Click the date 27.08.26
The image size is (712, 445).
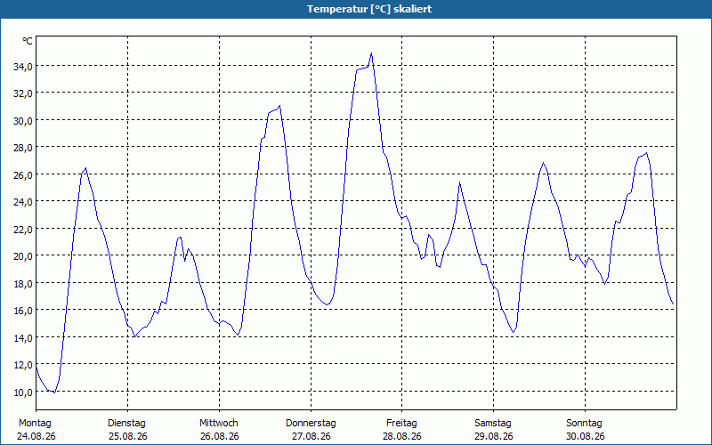[311, 436]
